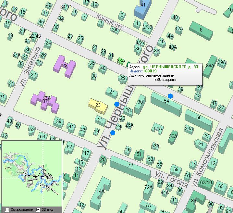The width and height of the screenshot is (233, 213).
Task: Click the ул. Энгельса street label
Action: pyautogui.click(x=30, y=66)
